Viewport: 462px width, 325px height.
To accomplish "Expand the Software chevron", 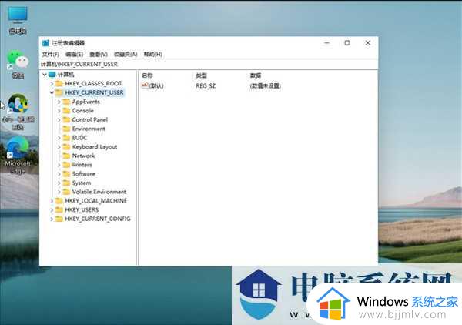I will point(59,174).
